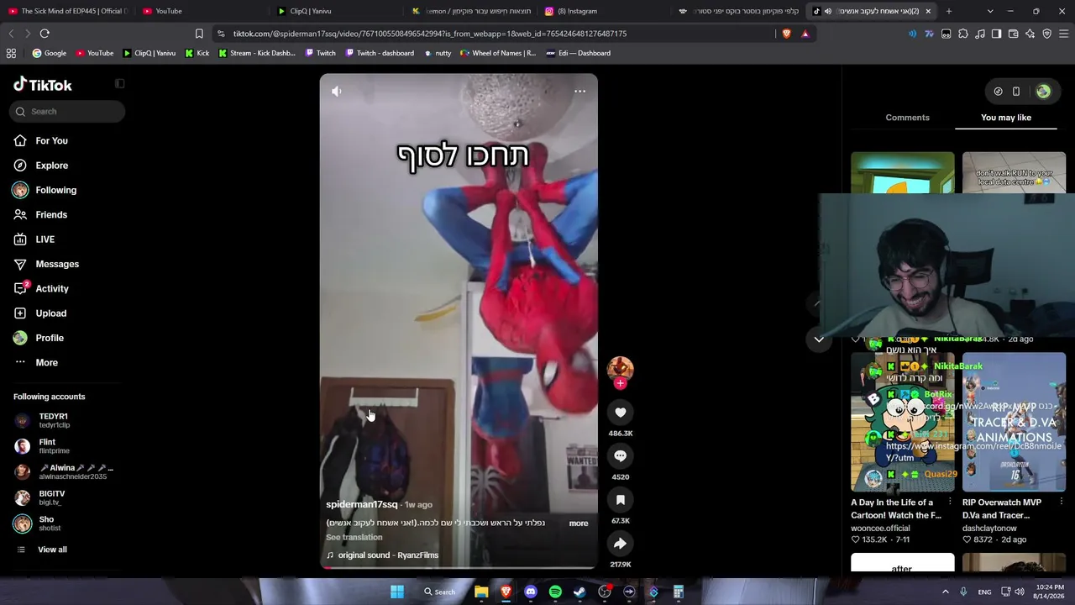Like the Spider-Man video with the heart icon

pos(620,412)
